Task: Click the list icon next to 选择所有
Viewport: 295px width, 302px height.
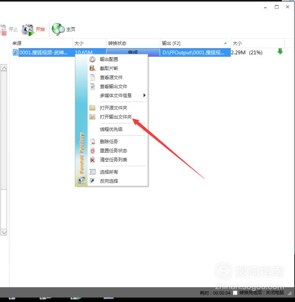Action: (93, 172)
